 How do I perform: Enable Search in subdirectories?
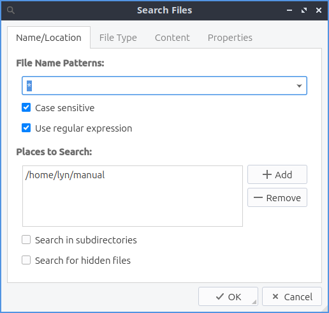(x=26, y=240)
